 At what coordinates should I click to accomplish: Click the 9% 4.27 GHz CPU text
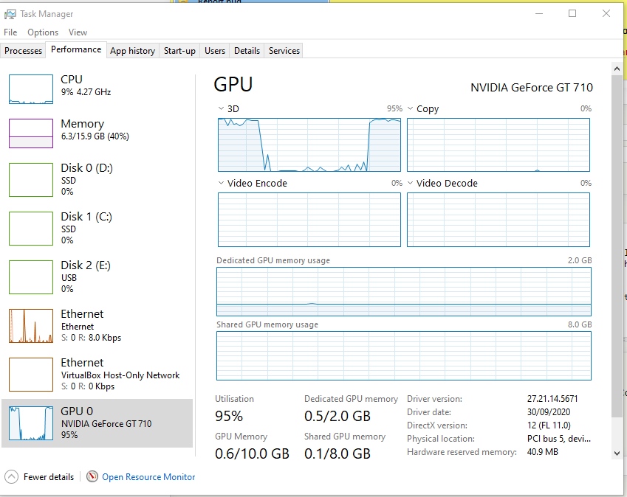[x=86, y=92]
